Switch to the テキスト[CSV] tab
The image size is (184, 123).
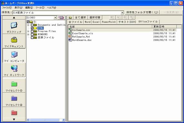(127, 22)
